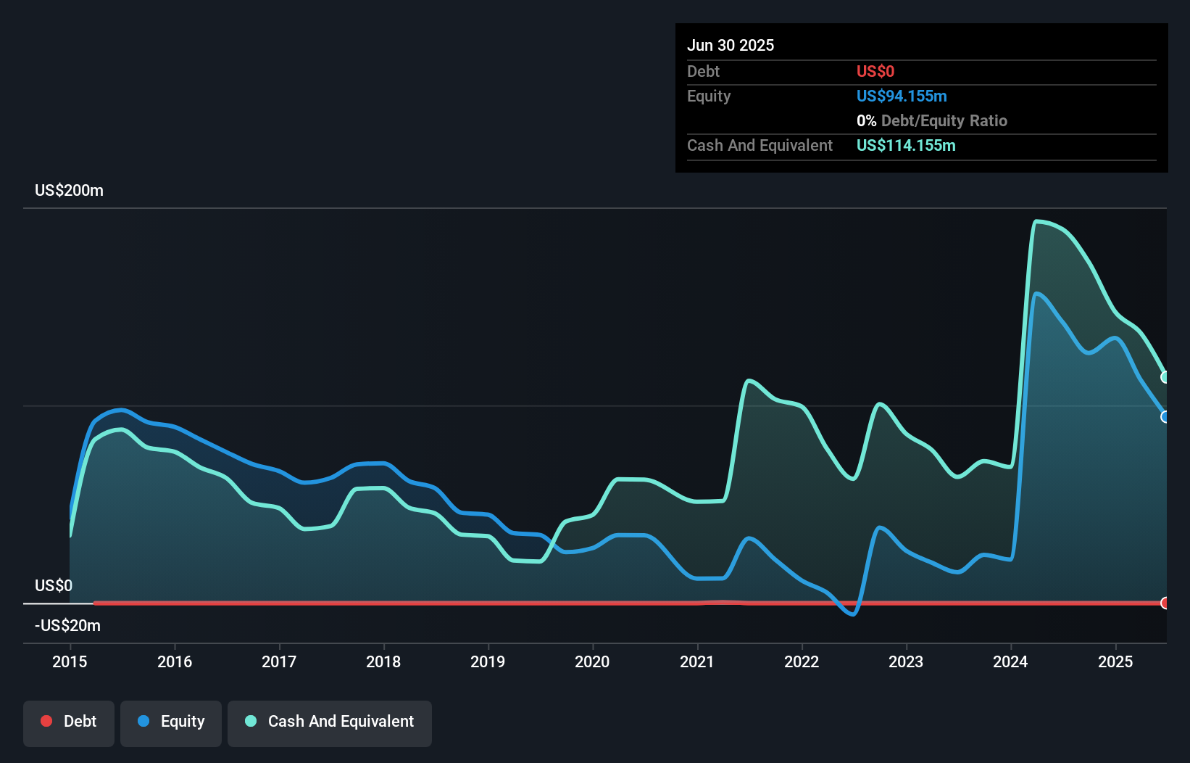This screenshot has width=1190, height=763.
Task: Click the US$114.155m cash value
Action: pyautogui.click(x=906, y=145)
